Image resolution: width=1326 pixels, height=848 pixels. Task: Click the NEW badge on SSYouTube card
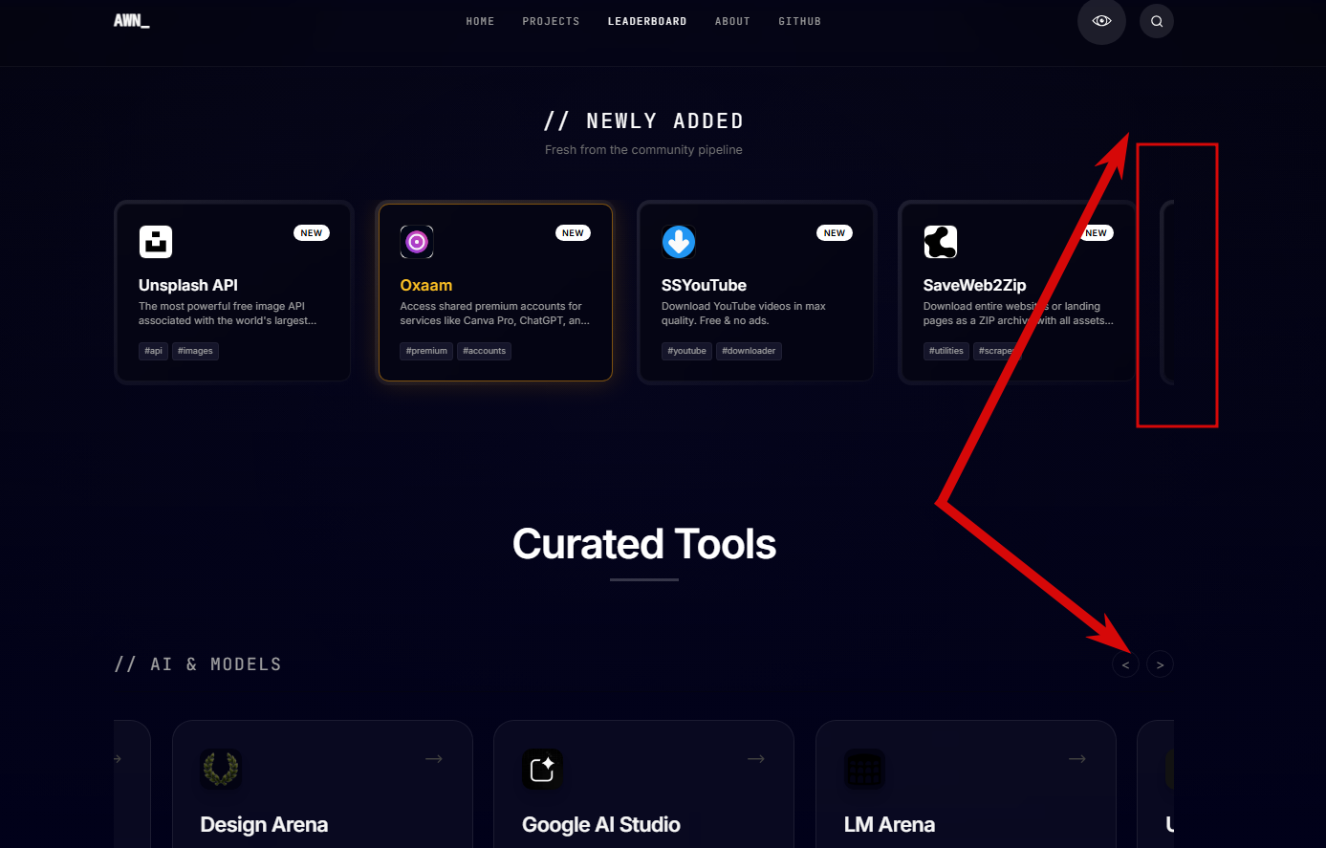pos(835,233)
